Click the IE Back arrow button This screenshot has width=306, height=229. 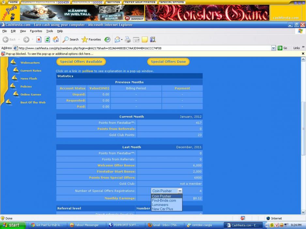click(6, 39)
